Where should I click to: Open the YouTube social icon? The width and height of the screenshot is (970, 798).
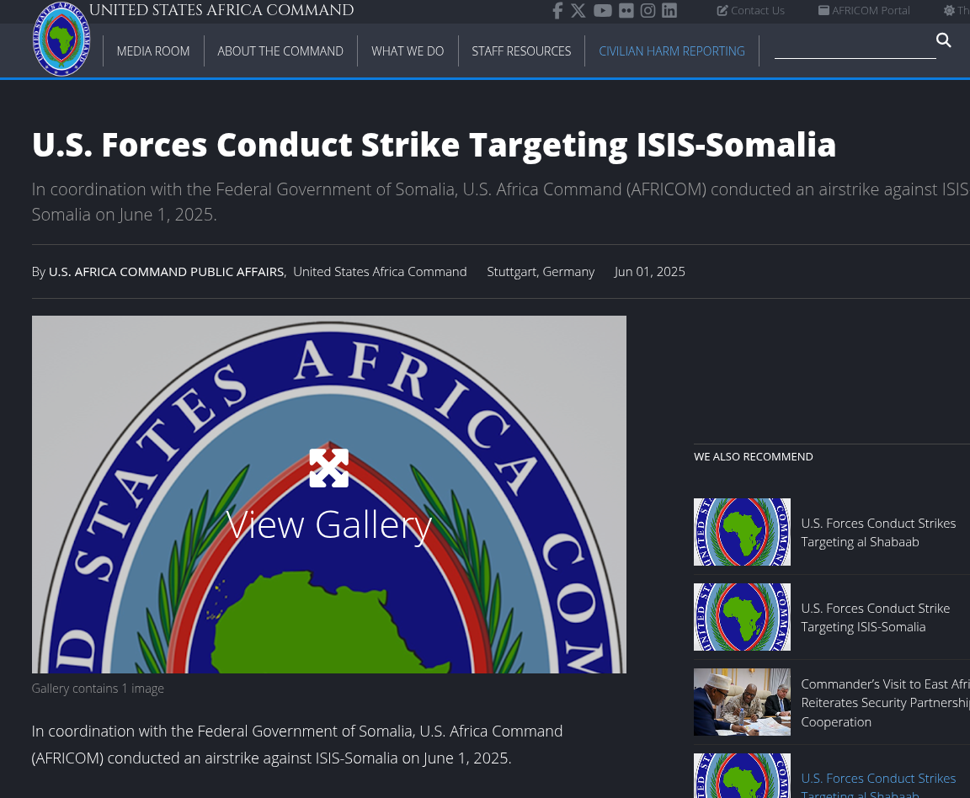click(603, 10)
